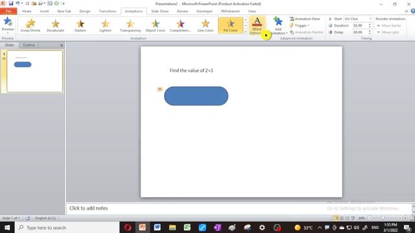Image resolution: width=415 pixels, height=233 pixels.
Task: Apply the Lighten animation effect
Action: [105, 25]
